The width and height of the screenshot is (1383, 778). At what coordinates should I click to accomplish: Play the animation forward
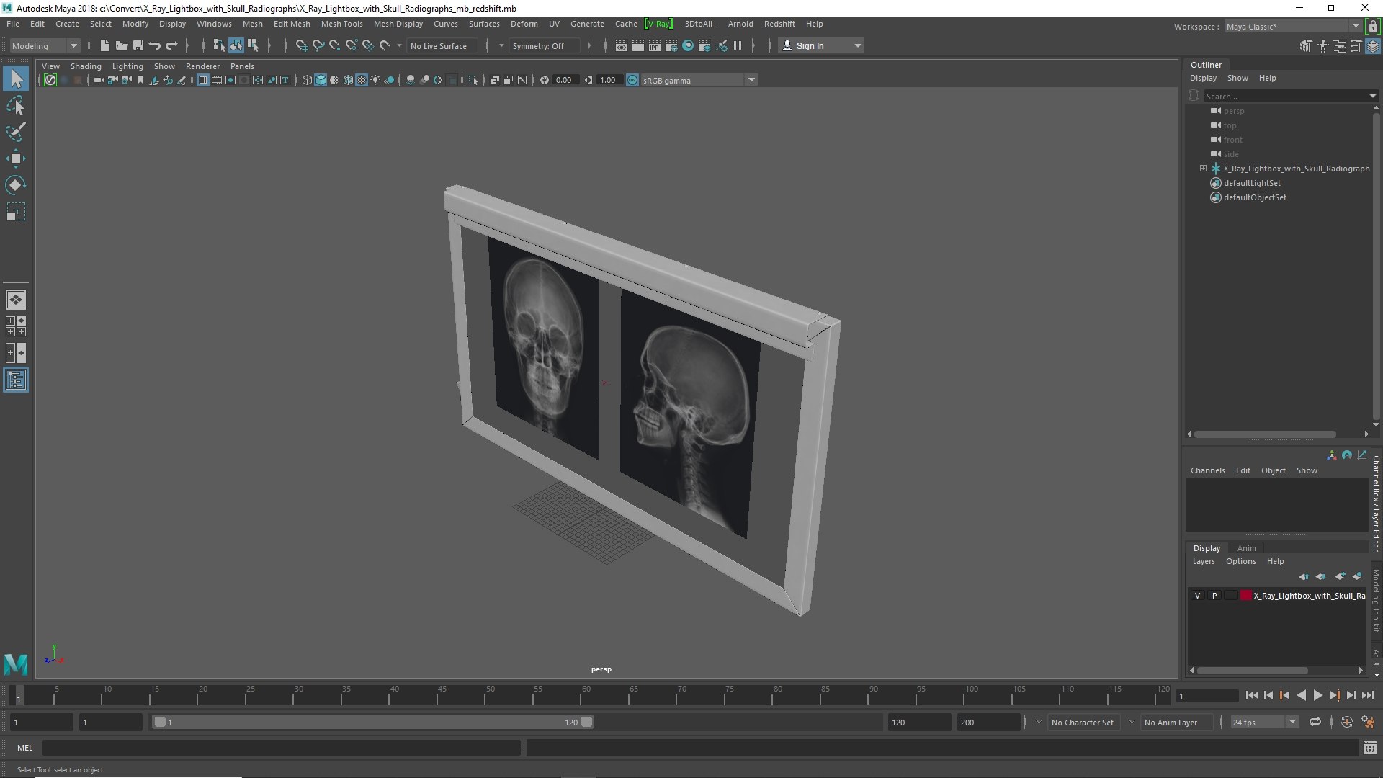[1317, 695]
